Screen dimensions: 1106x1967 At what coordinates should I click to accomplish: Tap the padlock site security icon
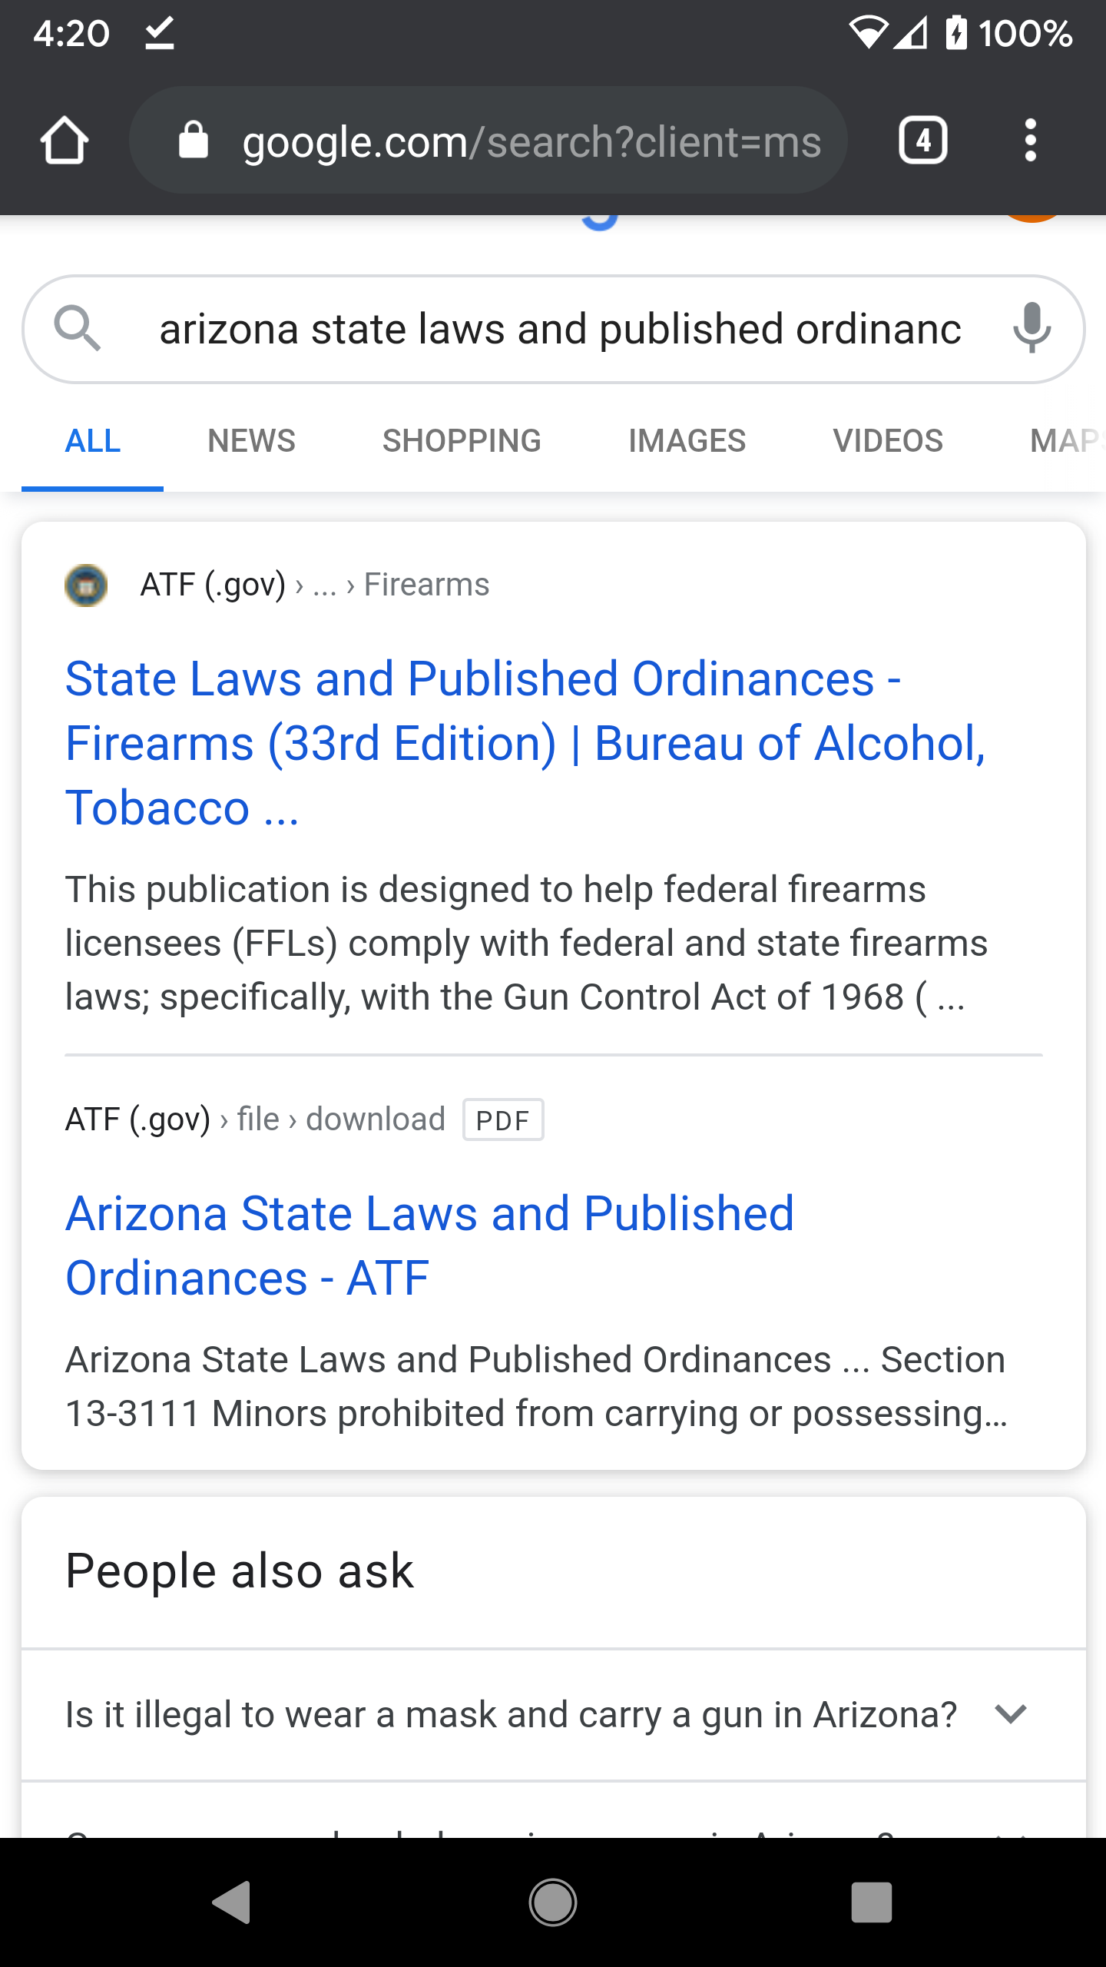click(x=194, y=140)
